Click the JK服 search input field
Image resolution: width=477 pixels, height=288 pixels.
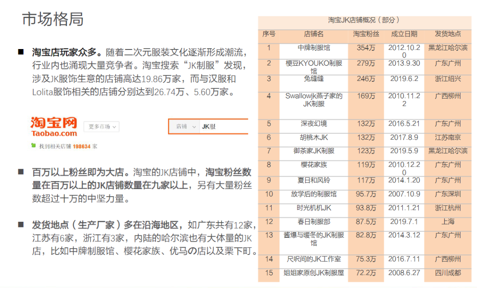tap(223, 126)
